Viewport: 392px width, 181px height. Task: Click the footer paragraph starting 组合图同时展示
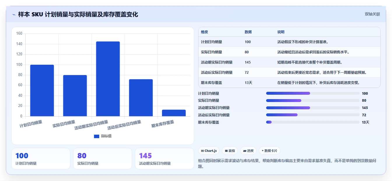coord(287,164)
